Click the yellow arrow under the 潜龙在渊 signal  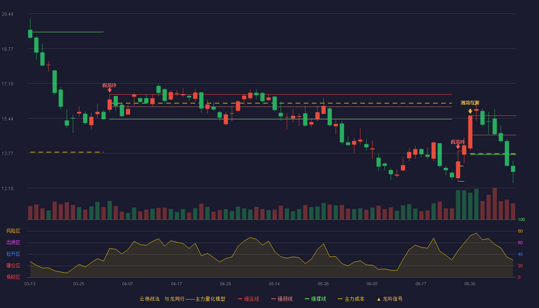tap(470, 111)
